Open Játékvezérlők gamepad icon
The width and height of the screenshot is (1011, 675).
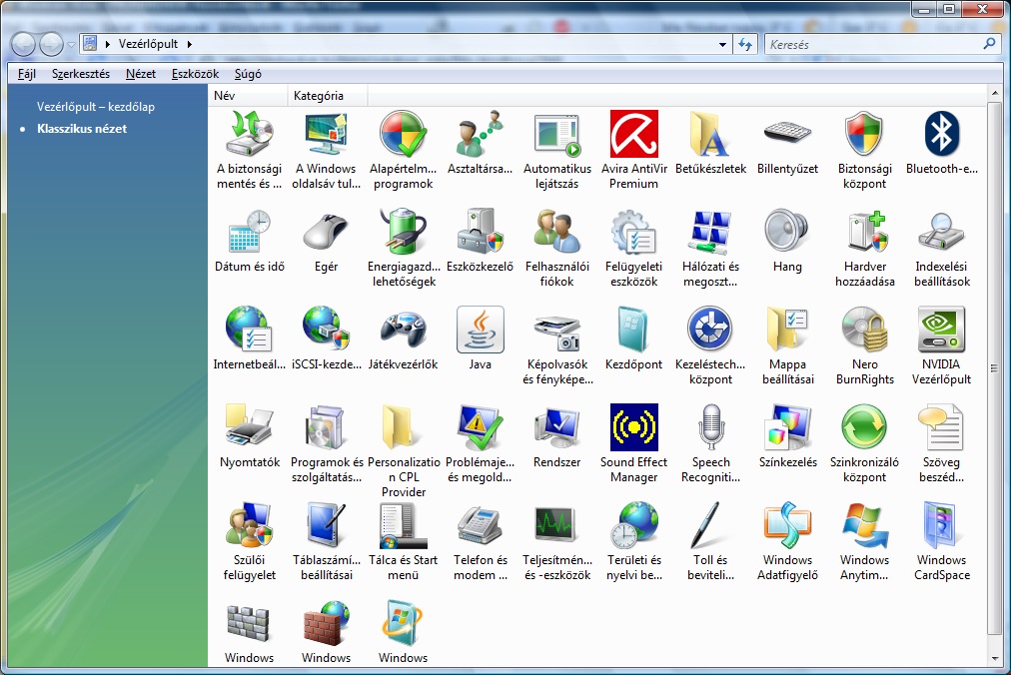click(x=403, y=331)
